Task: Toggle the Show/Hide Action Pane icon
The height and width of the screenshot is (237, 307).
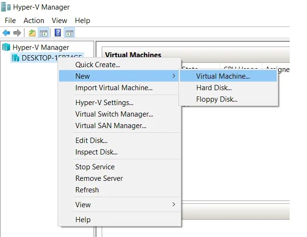Action: [69, 33]
